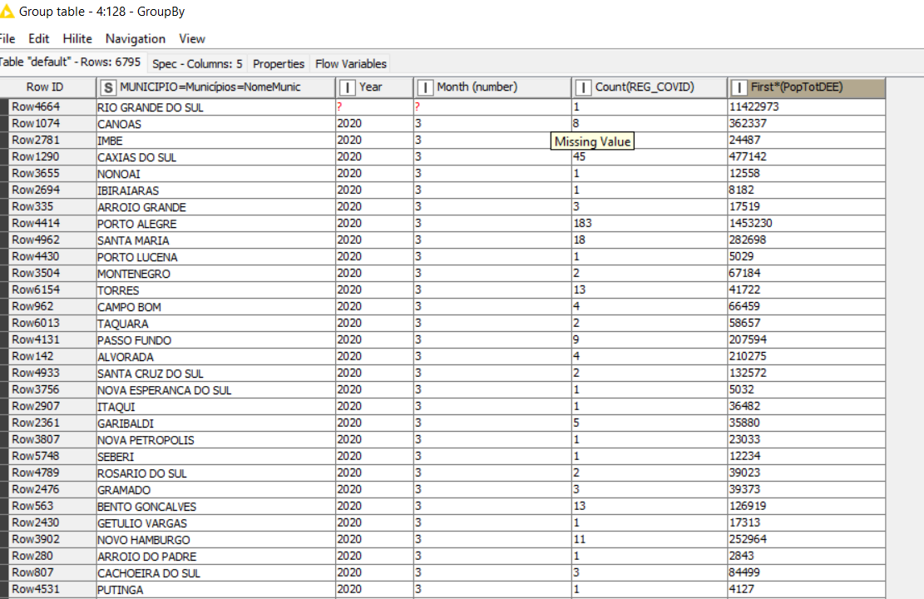Click the Month (number) column header
This screenshot has width=924, height=599.
point(492,87)
